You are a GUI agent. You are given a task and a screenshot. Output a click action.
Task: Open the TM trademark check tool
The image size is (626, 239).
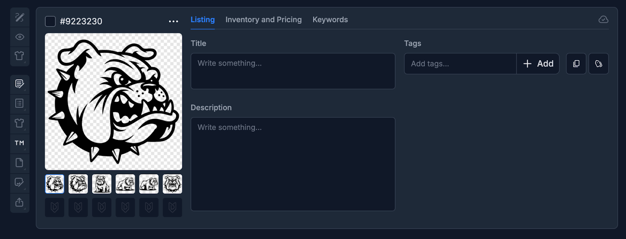pos(20,143)
